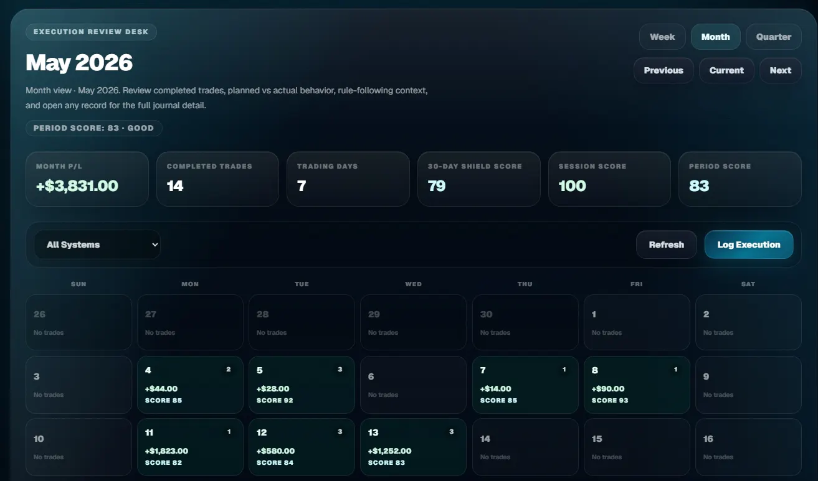Select the April 27 day cell
The height and width of the screenshot is (481, 818).
(190, 322)
